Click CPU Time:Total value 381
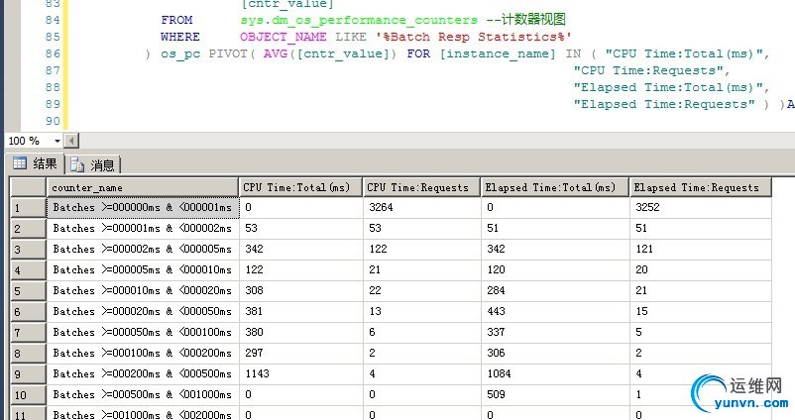 point(301,311)
